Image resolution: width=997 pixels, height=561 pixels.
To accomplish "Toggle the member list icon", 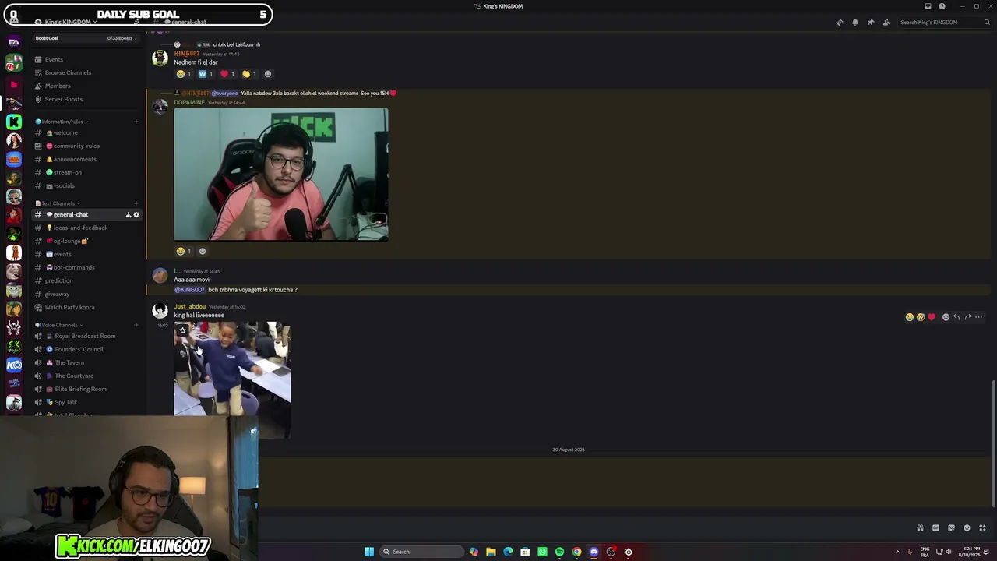I will pyautogui.click(x=886, y=22).
